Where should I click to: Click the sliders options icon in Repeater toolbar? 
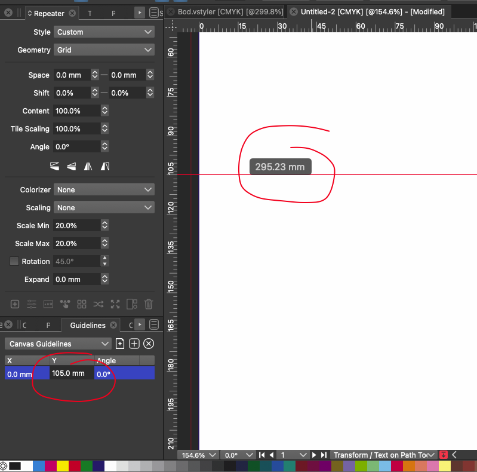[32, 304]
